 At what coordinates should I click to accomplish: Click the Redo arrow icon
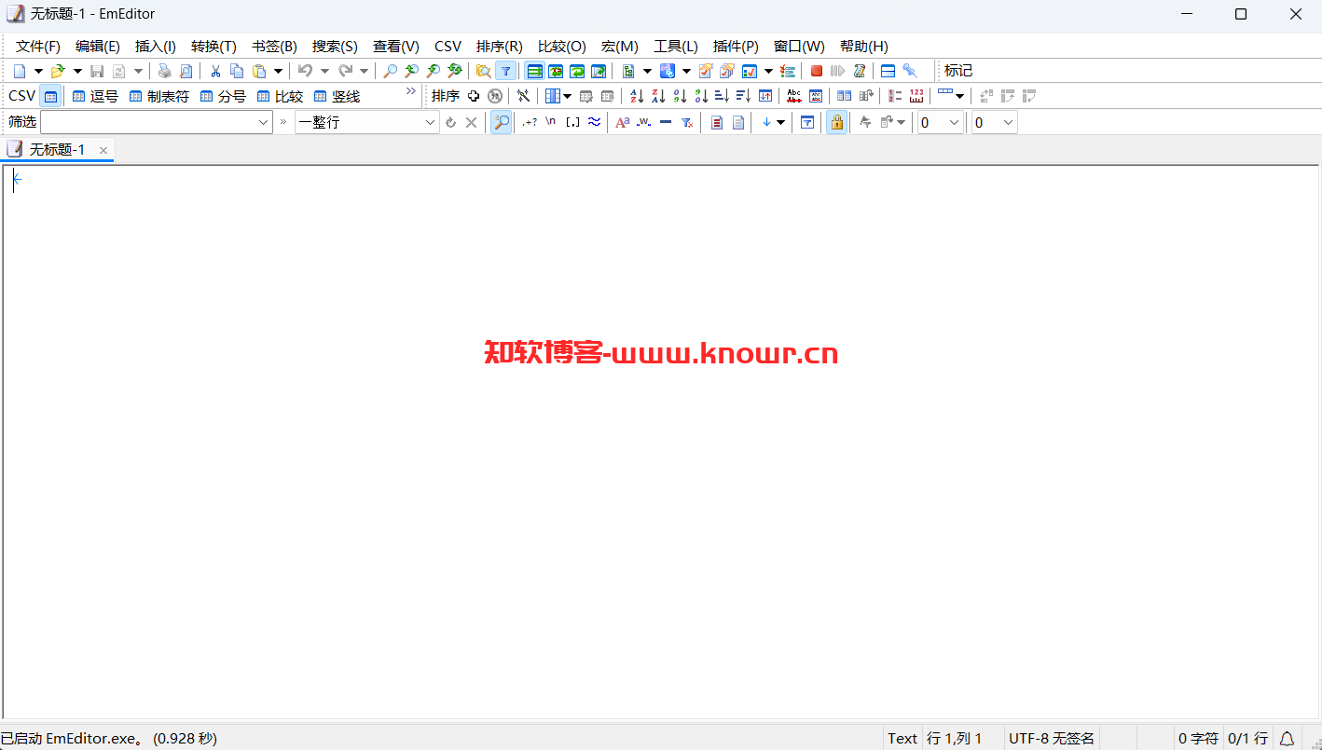345,71
